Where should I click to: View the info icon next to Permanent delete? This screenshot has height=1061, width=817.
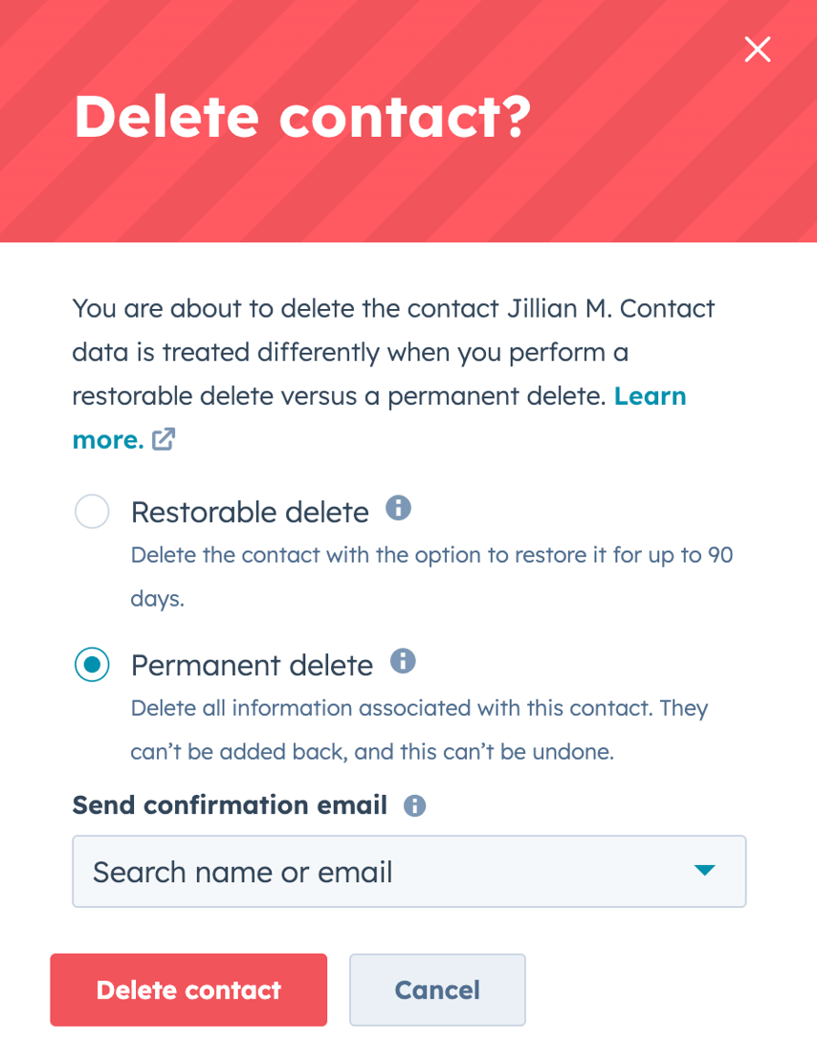coord(403,660)
